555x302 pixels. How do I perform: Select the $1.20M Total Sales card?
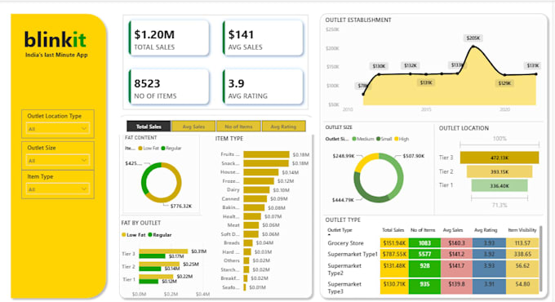(169, 38)
